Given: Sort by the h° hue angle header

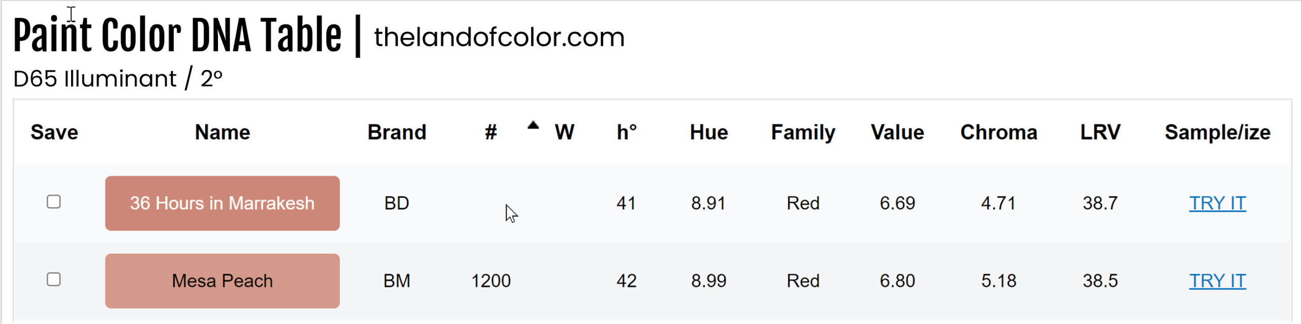Looking at the screenshot, I should point(626,133).
